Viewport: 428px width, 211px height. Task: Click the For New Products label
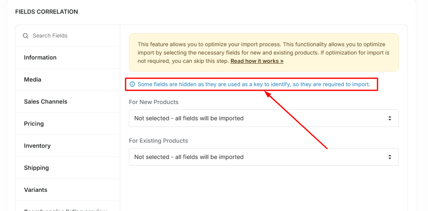click(x=154, y=102)
